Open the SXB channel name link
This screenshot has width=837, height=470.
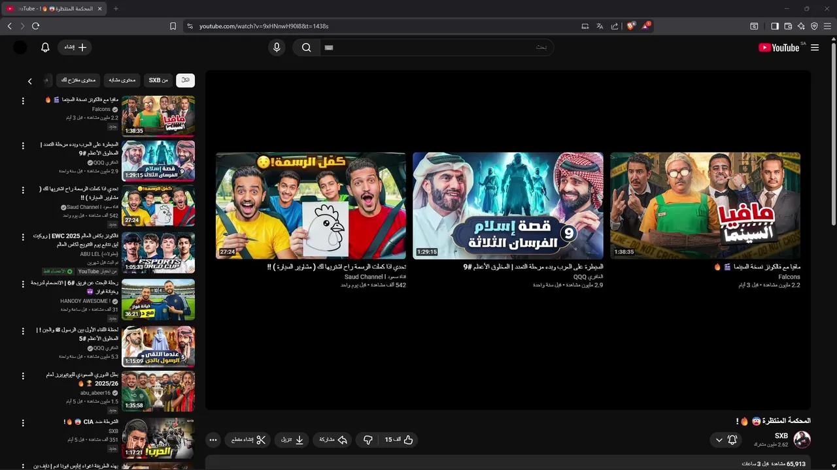781,436
